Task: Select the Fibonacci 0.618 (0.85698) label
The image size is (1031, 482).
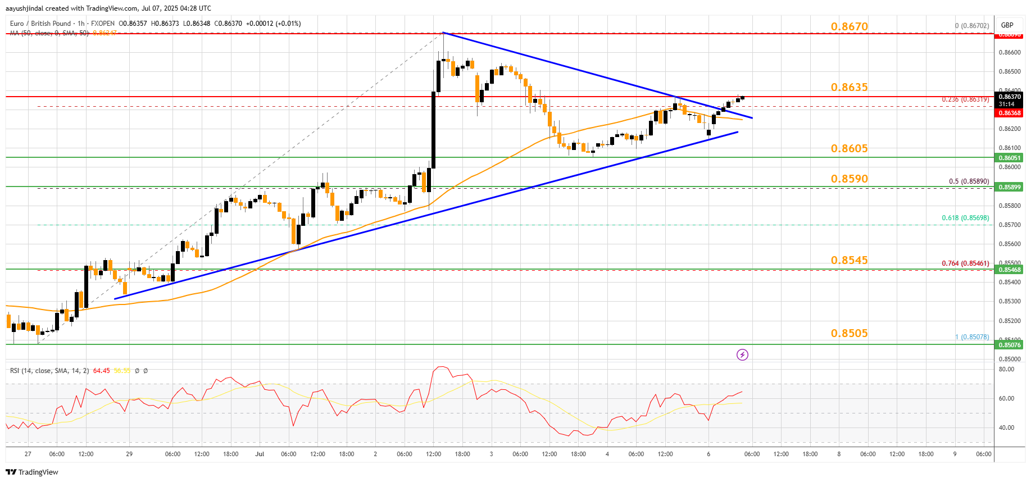Action: (965, 218)
